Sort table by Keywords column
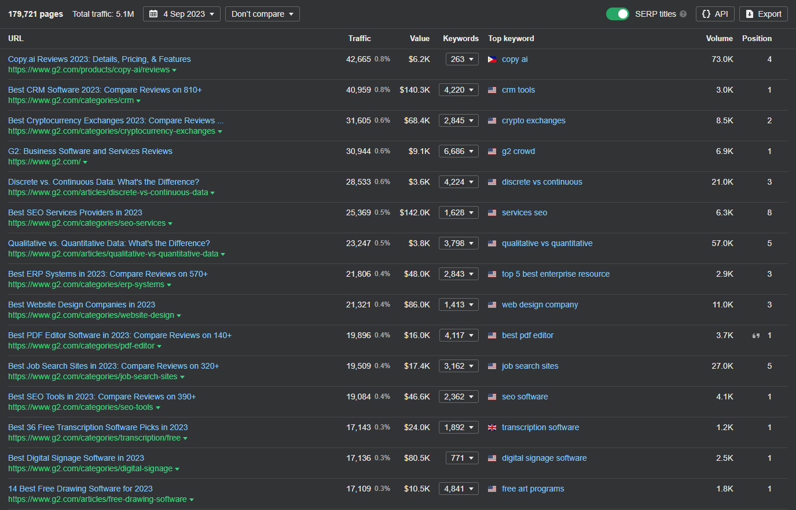Viewport: 796px width, 510px height. (x=461, y=38)
